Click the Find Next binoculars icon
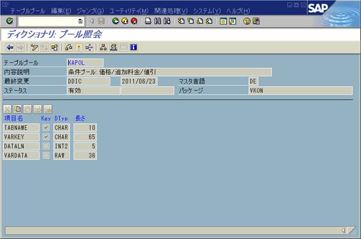 (x=167, y=21)
